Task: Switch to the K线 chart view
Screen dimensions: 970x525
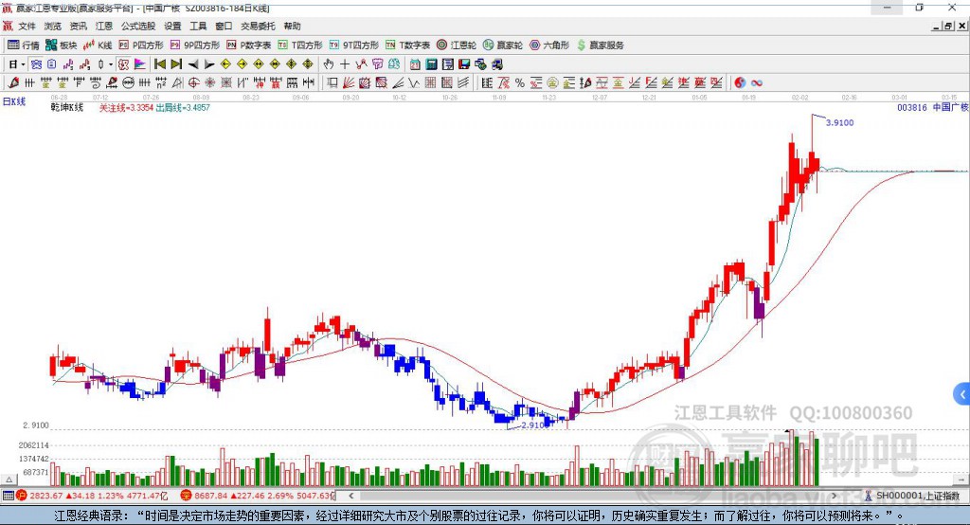Action: pyautogui.click(x=98, y=45)
